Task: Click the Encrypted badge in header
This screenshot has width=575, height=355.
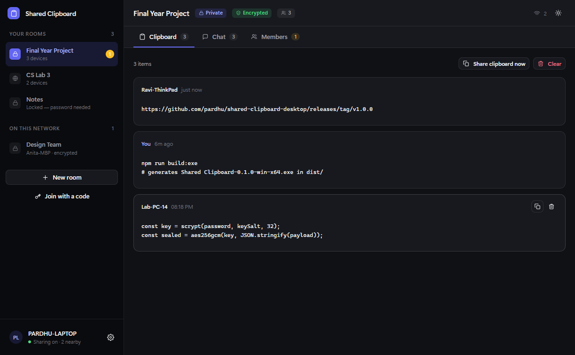Action: tap(252, 13)
